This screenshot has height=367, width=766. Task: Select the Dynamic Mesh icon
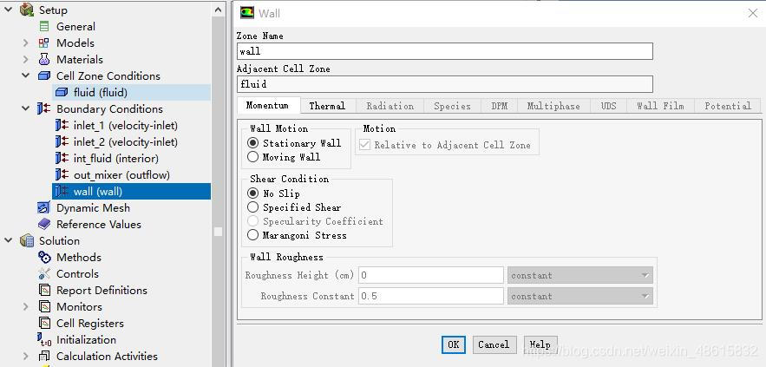(x=44, y=208)
